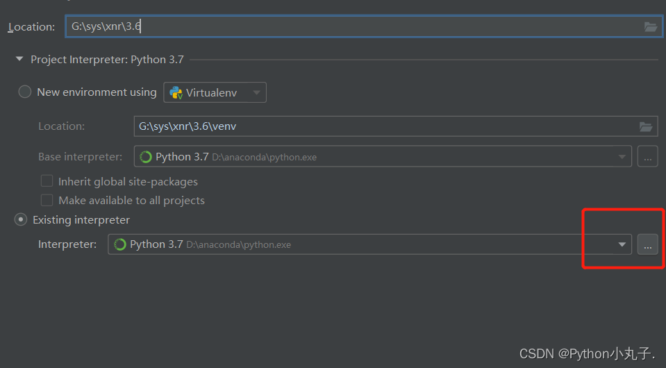Click the Base interpreter: label
Image resolution: width=666 pixels, height=368 pixels.
click(x=81, y=157)
